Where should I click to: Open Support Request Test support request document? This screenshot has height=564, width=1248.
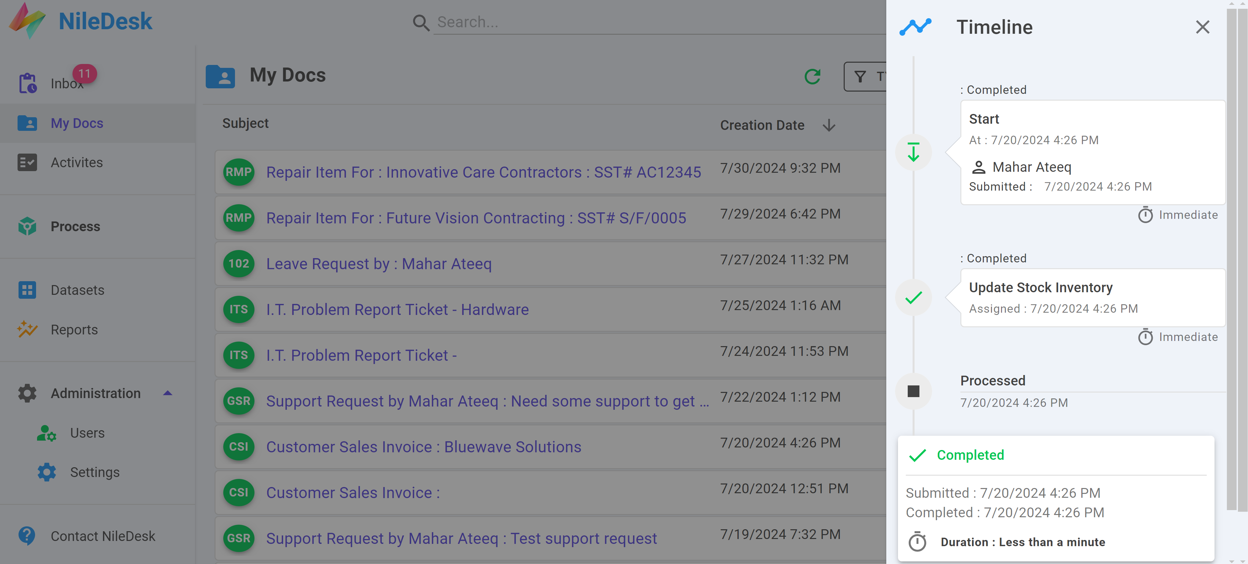[461, 538]
